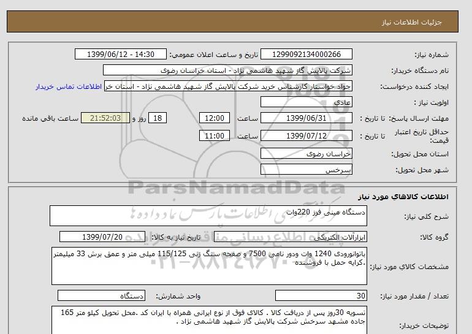Open the اطلاعات تماس خریدار link
472x334 pixels.
[x=68, y=86]
